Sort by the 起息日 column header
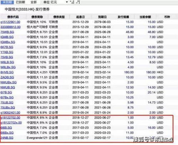 [x=81, y=17]
